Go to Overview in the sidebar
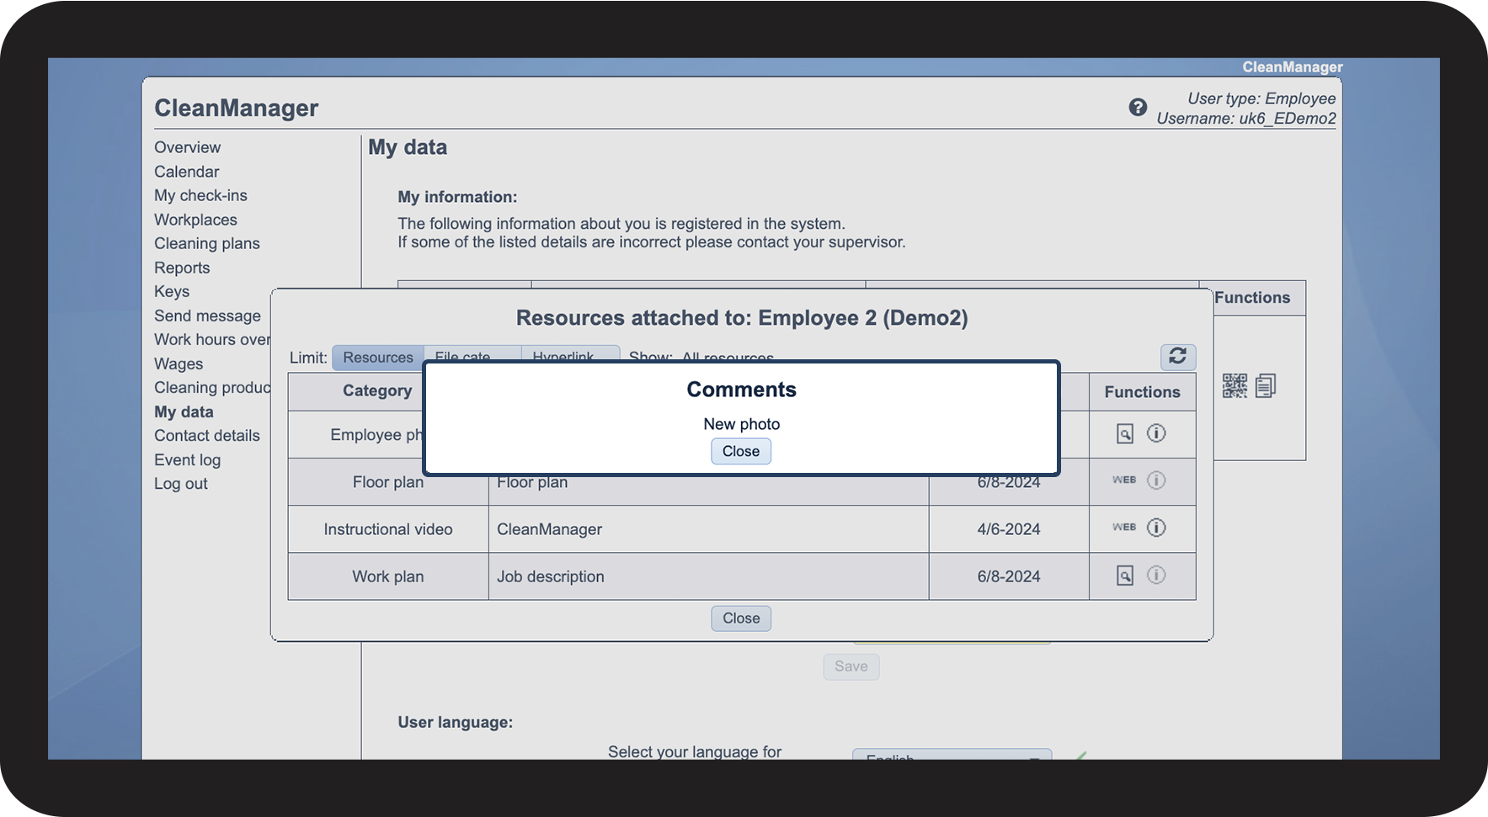 pyautogui.click(x=187, y=147)
